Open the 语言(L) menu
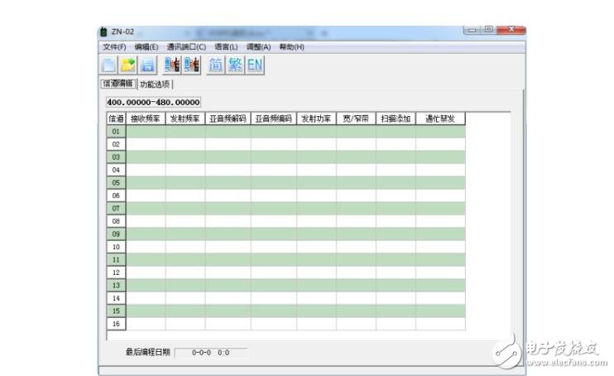This screenshot has height=376, width=614. tap(226, 47)
